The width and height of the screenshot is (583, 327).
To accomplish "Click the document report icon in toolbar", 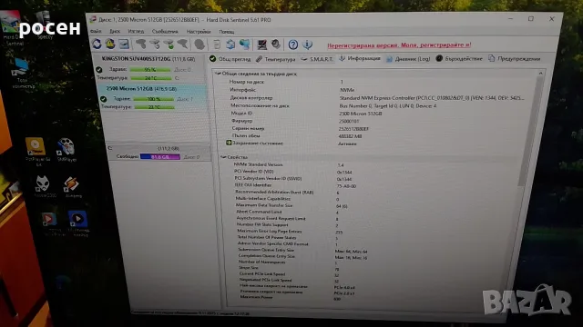I will tap(217, 45).
